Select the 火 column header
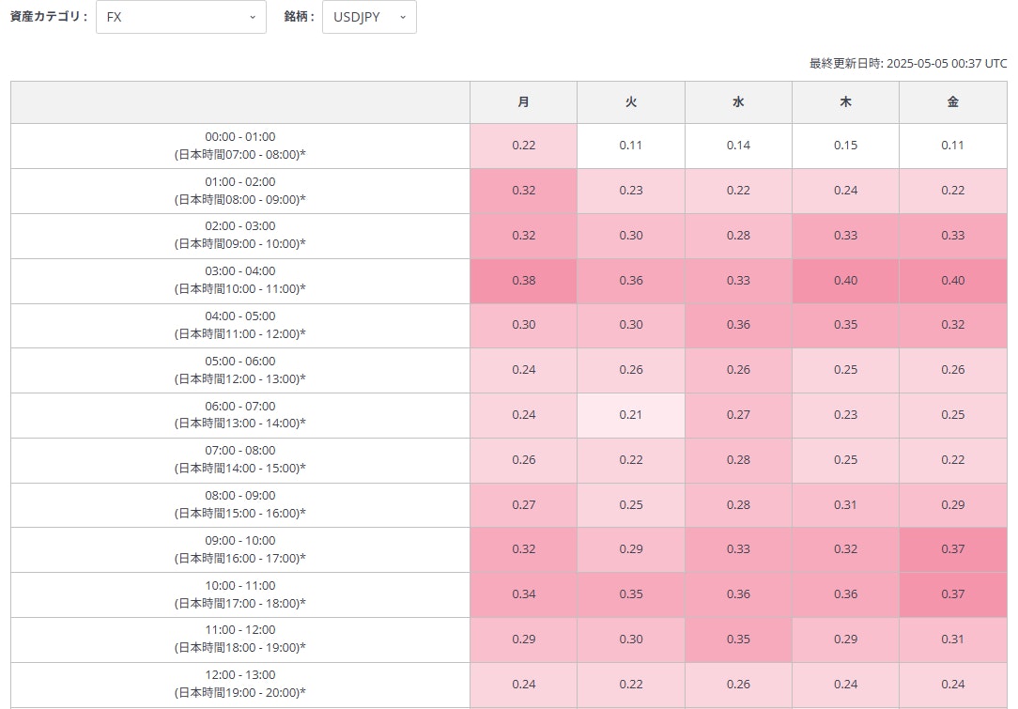The width and height of the screenshot is (1018, 709). pyautogui.click(x=630, y=101)
